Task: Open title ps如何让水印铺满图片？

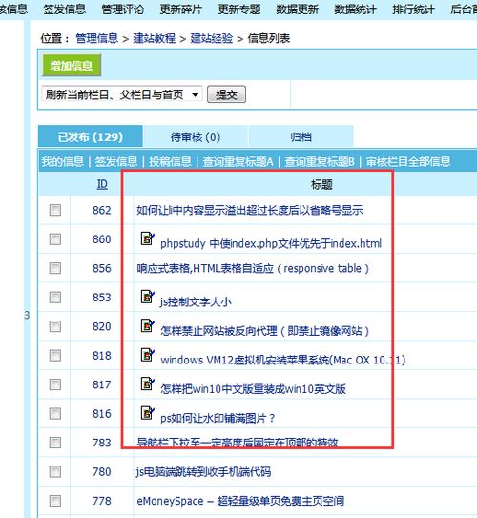Action: click(218, 418)
